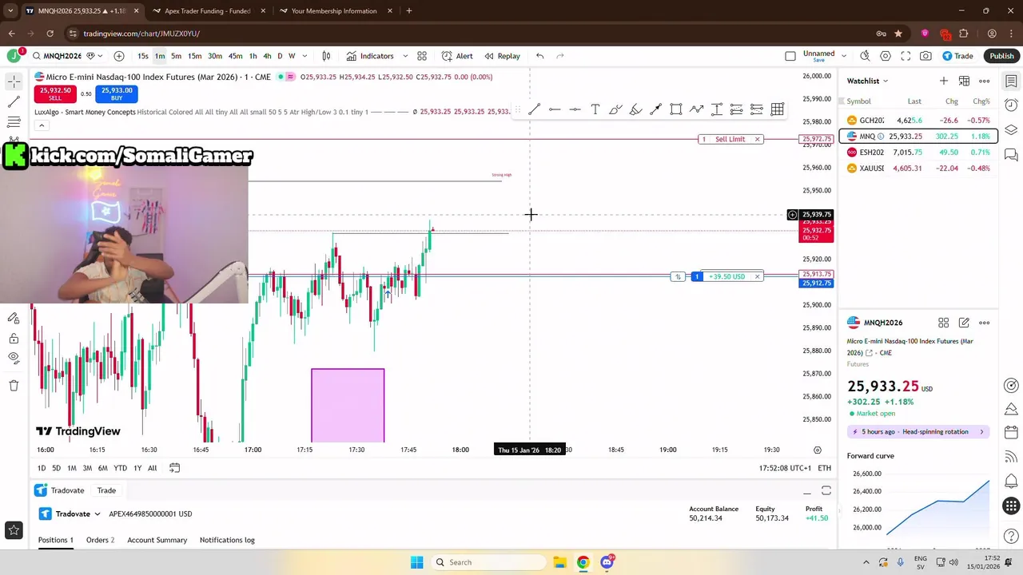Image resolution: width=1023 pixels, height=575 pixels.
Task: Undo last chart action
Action: tap(540, 56)
